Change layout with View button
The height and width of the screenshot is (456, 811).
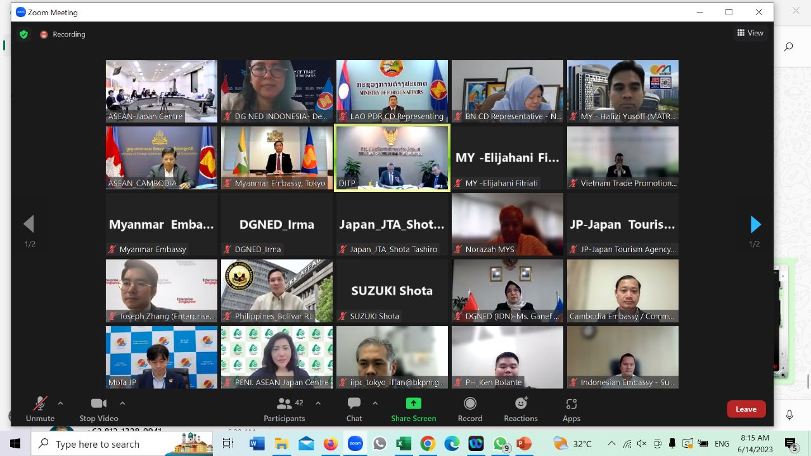[x=751, y=33]
